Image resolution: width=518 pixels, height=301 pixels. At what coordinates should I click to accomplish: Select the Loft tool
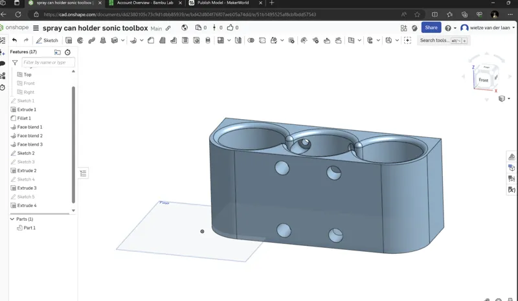point(103,40)
